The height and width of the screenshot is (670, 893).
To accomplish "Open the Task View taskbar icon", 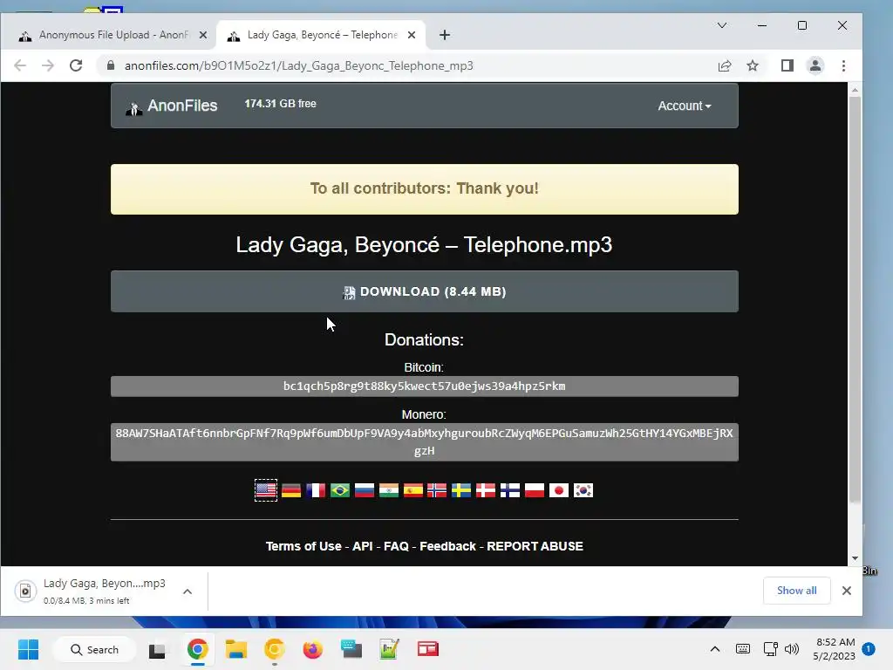I will [157, 649].
